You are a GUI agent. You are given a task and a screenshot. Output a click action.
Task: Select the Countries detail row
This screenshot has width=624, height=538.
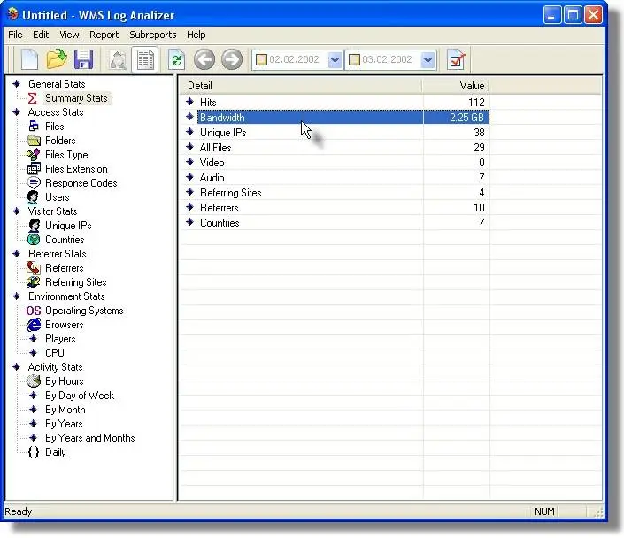point(335,223)
